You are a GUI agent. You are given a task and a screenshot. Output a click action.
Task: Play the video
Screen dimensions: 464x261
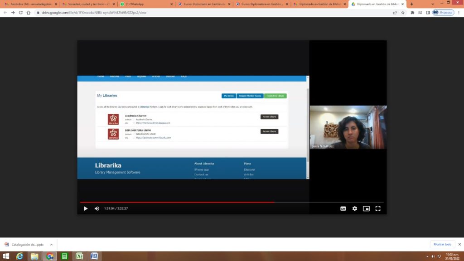tap(86, 208)
